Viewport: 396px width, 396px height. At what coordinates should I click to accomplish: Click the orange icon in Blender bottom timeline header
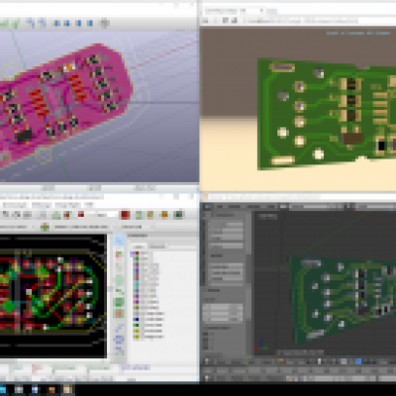click(290, 378)
